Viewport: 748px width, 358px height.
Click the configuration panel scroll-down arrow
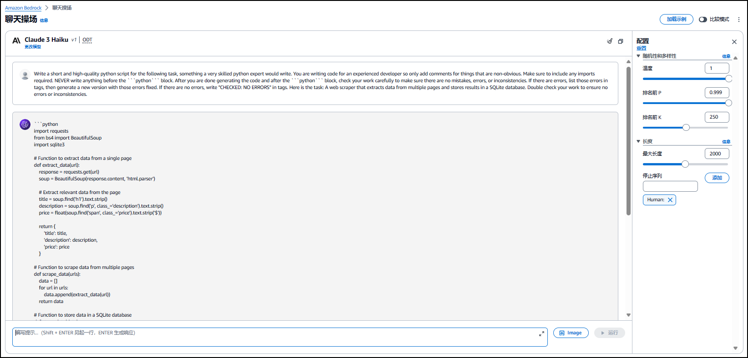[x=735, y=348]
